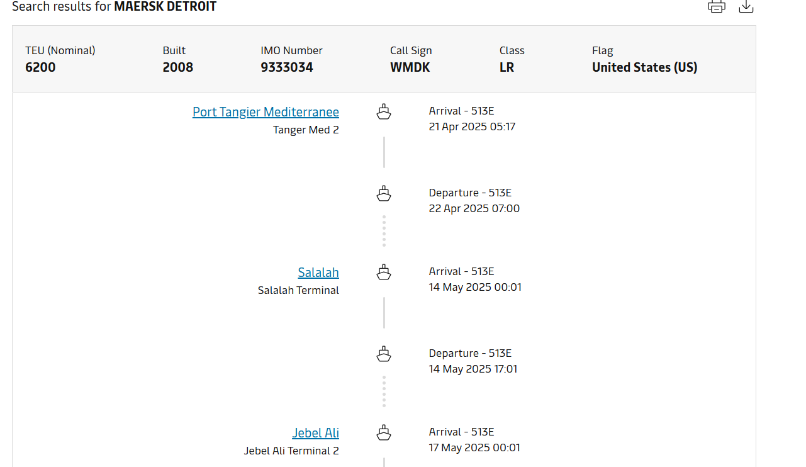Click the MAERSK DETROIT vessel name heading
806x467 pixels.
(165, 7)
